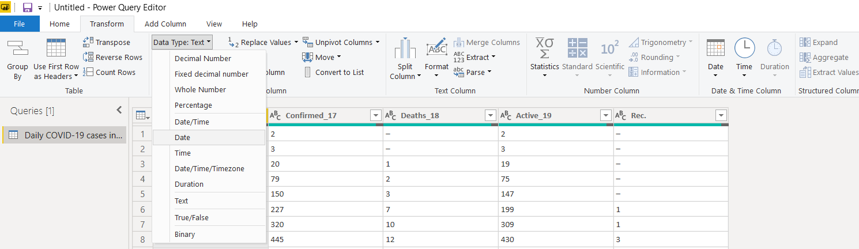Click Unpivot Columns button
The width and height of the screenshot is (859, 249).
pos(341,42)
